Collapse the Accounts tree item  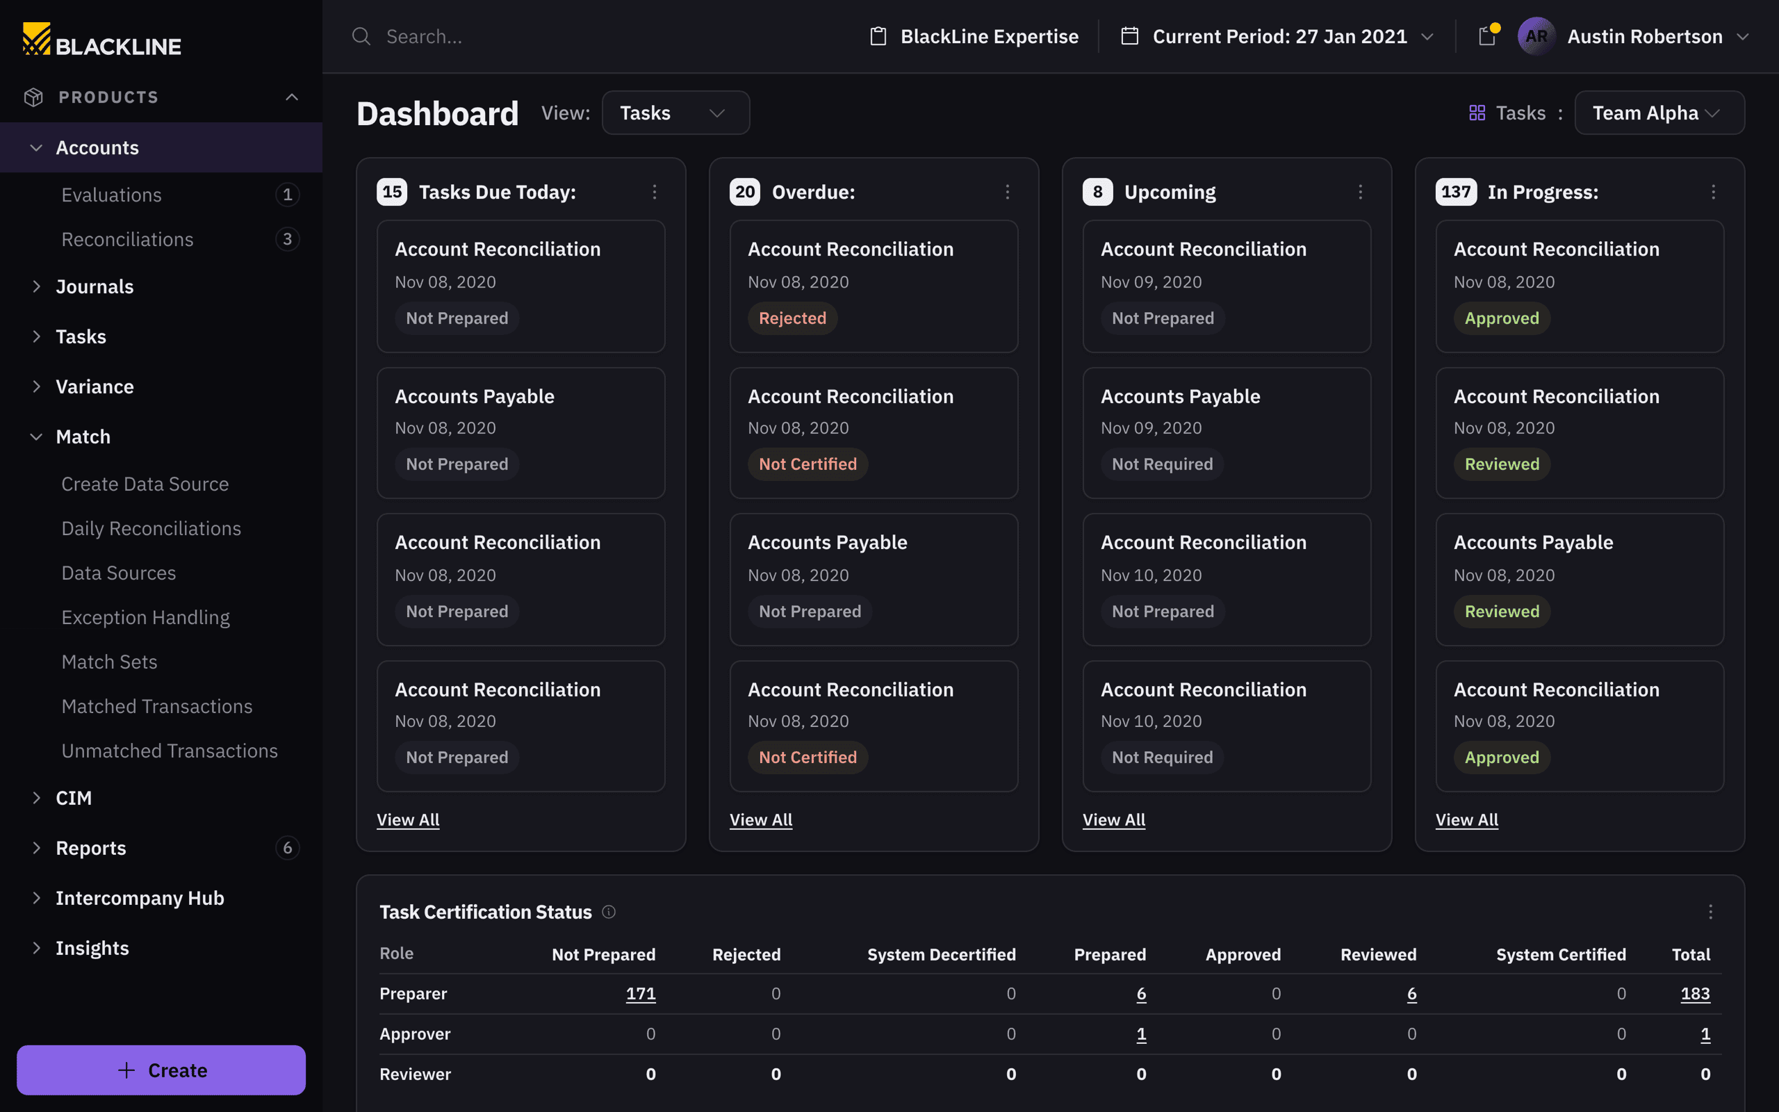(x=36, y=148)
